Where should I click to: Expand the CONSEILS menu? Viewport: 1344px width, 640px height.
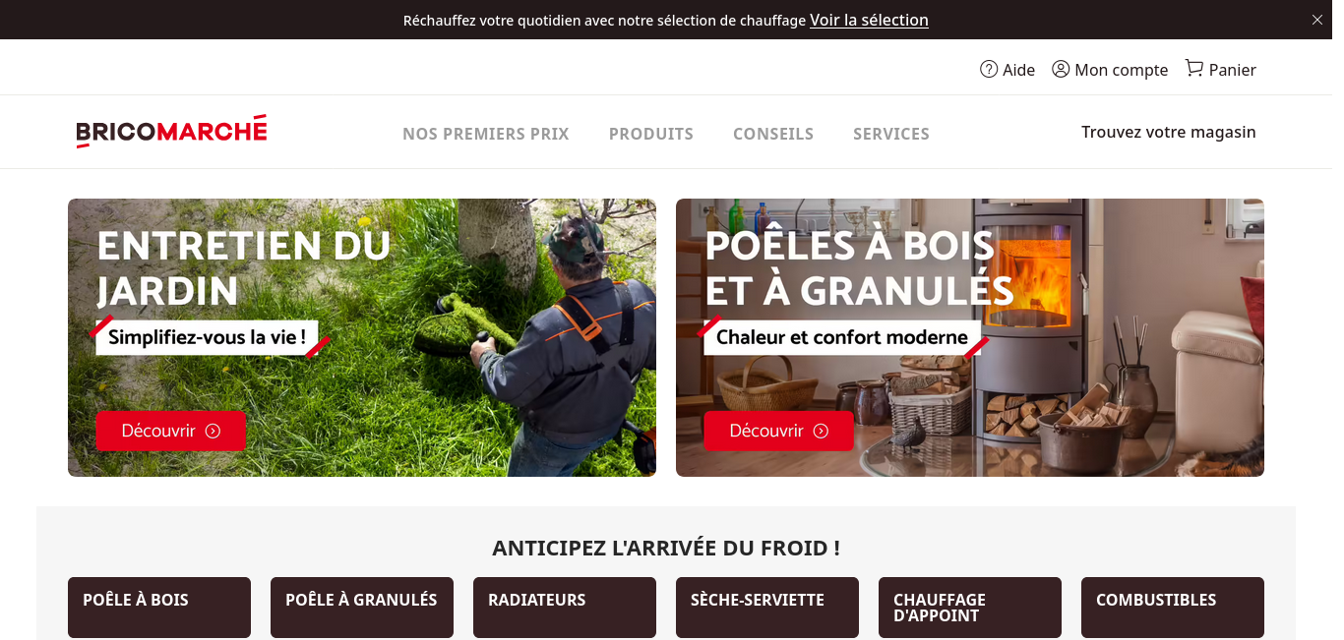tap(773, 134)
